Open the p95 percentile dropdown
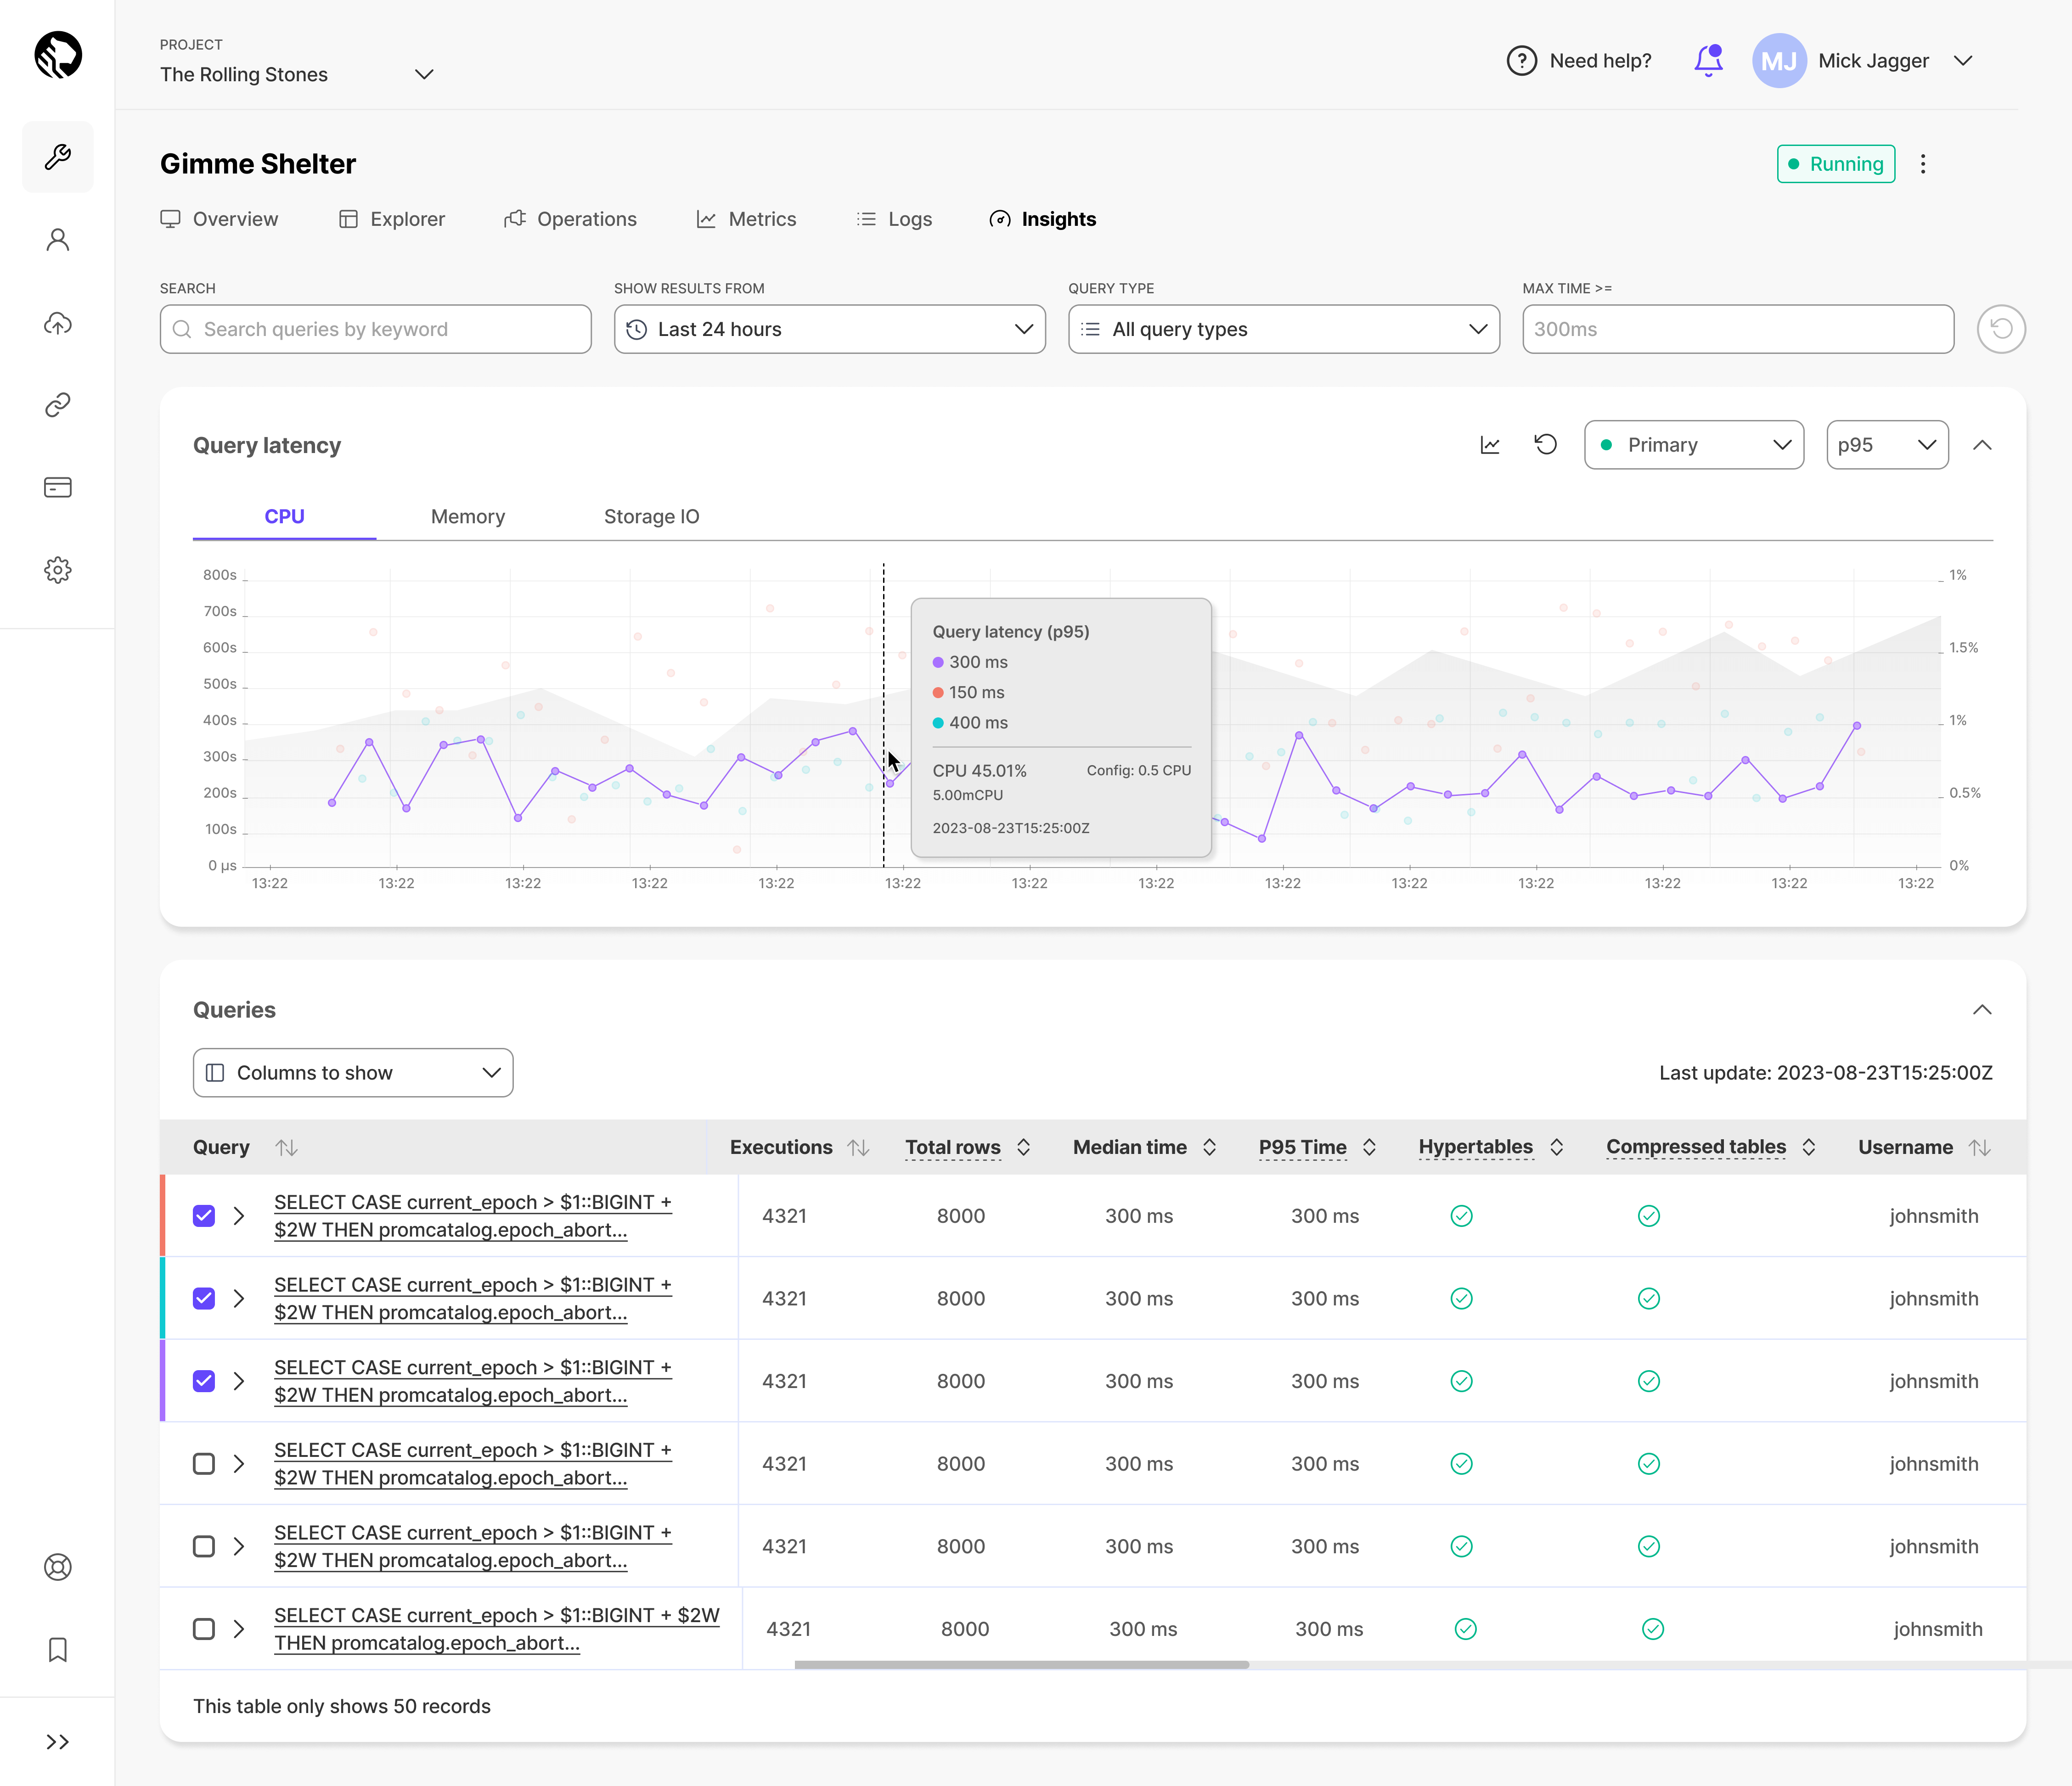Viewport: 2072px width, 1786px height. click(x=1886, y=445)
